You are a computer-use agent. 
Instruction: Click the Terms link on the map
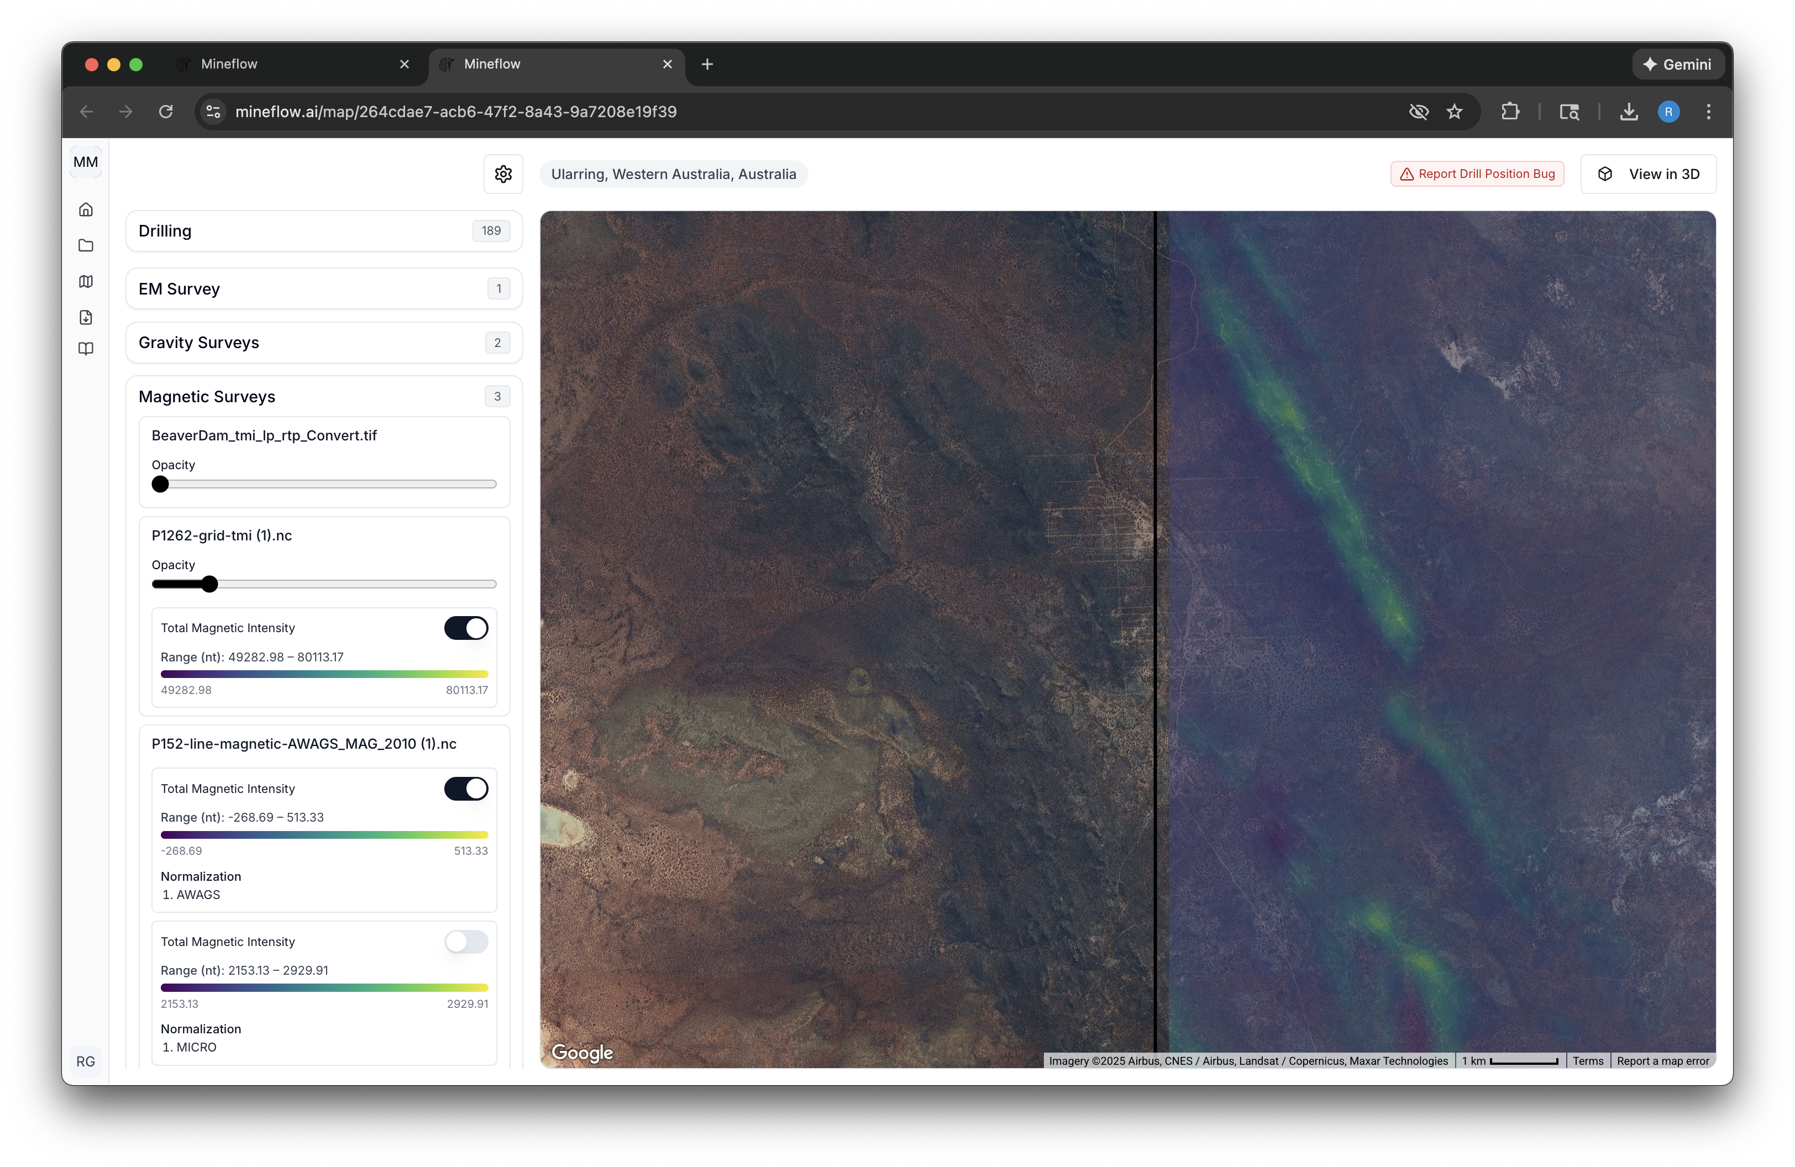pos(1588,1060)
